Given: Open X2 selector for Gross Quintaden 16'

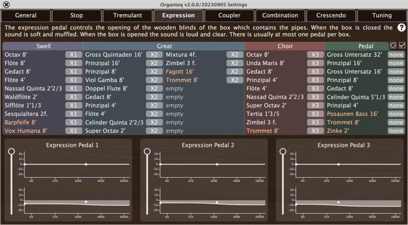Looking at the screenshot, I should [x=154, y=55].
